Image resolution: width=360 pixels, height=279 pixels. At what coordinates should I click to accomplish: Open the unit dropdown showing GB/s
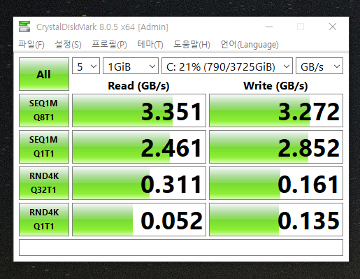tap(319, 66)
